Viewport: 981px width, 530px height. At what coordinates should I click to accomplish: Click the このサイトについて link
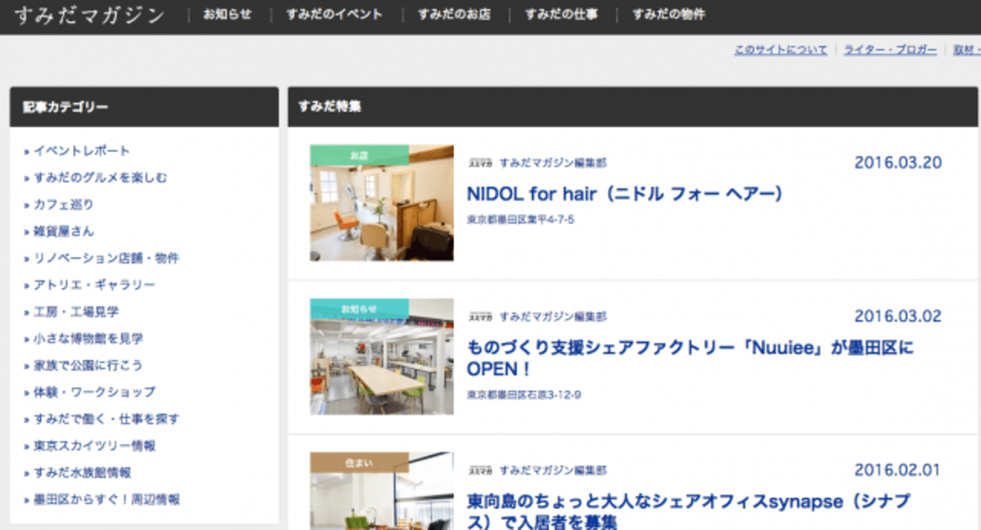(780, 50)
